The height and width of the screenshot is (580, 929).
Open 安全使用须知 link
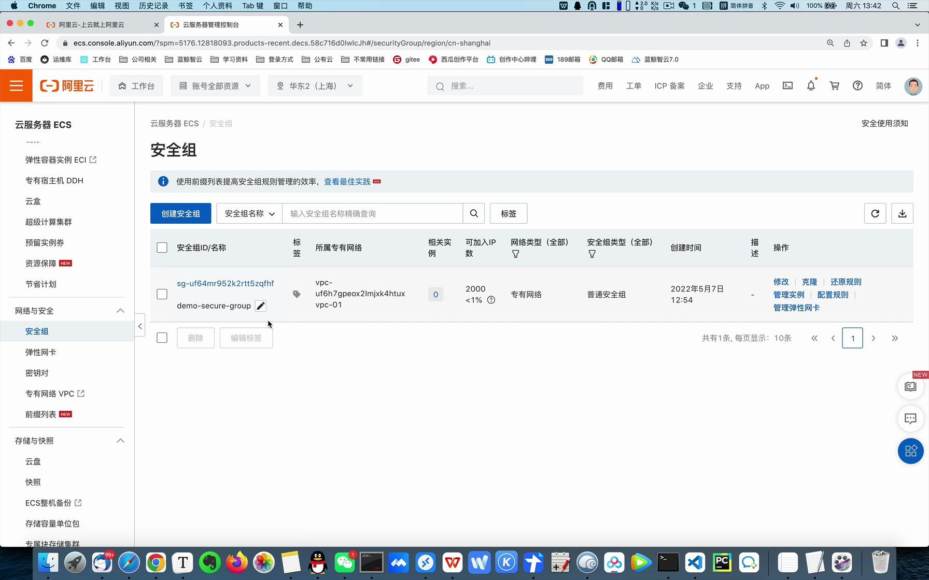(884, 123)
